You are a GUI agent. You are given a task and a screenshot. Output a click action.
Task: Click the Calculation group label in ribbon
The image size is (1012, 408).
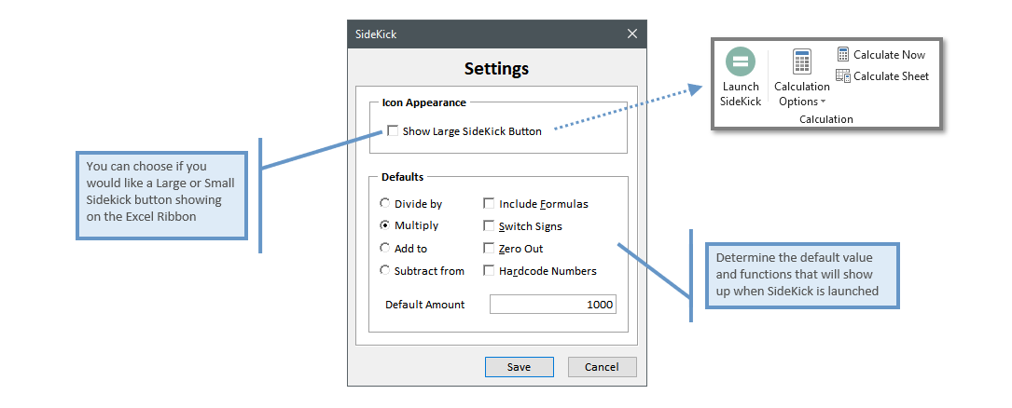pyautogui.click(x=826, y=119)
